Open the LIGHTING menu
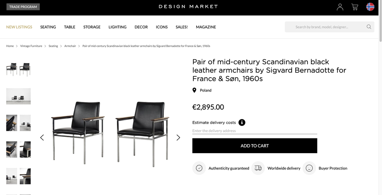 [117, 27]
